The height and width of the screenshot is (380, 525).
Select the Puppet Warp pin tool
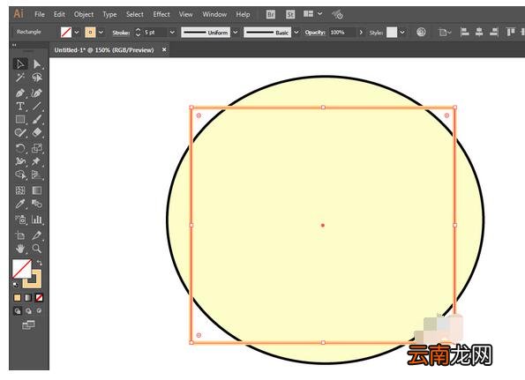pos(37,161)
